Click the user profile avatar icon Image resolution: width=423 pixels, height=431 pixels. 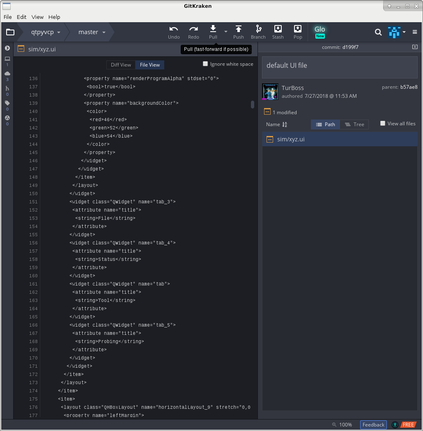(x=394, y=32)
